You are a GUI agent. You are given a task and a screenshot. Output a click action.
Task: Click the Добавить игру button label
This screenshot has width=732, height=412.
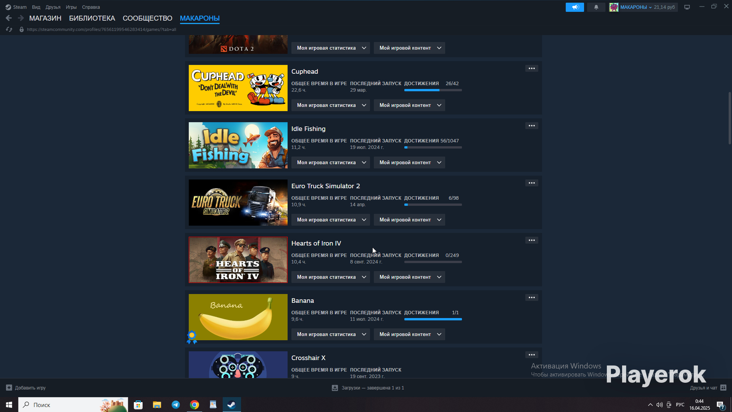click(30, 388)
